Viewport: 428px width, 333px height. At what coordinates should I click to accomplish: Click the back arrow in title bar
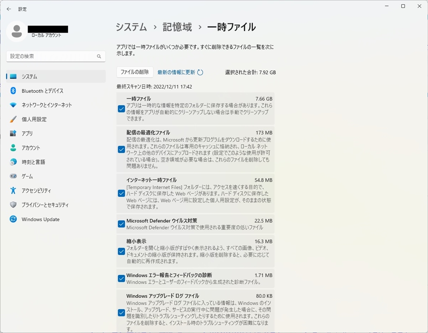(x=9, y=9)
